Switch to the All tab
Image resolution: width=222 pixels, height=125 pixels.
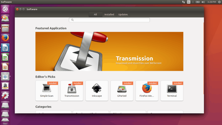[x=95, y=14]
